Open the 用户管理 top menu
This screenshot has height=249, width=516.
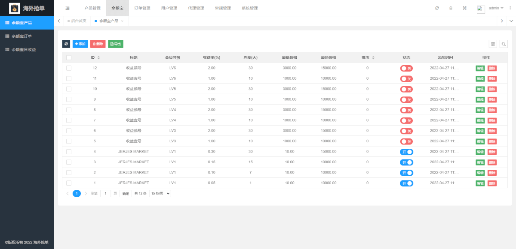click(x=169, y=8)
